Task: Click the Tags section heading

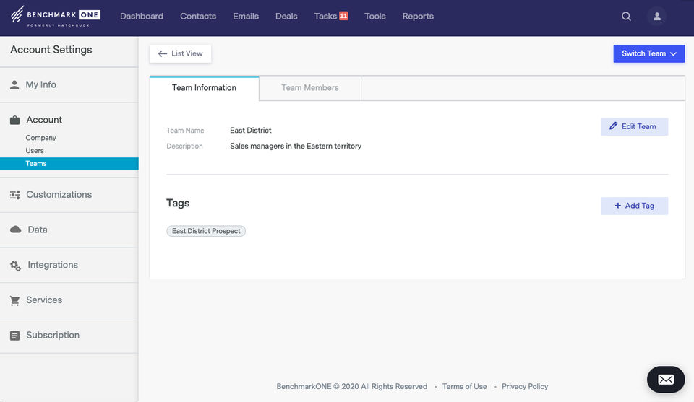Action: tap(178, 204)
